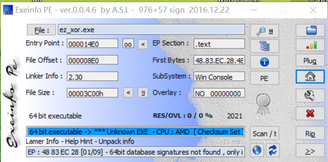This screenshot has width=328, height=162.
Task: Select the Linker Info value 2.30
Action: 93,77
